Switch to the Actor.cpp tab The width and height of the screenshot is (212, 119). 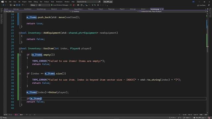pyautogui.click(x=132, y=9)
